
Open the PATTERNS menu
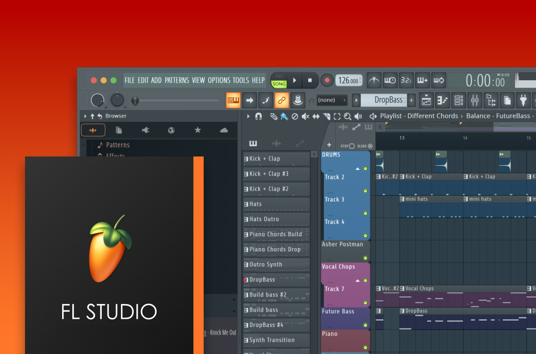tap(177, 80)
